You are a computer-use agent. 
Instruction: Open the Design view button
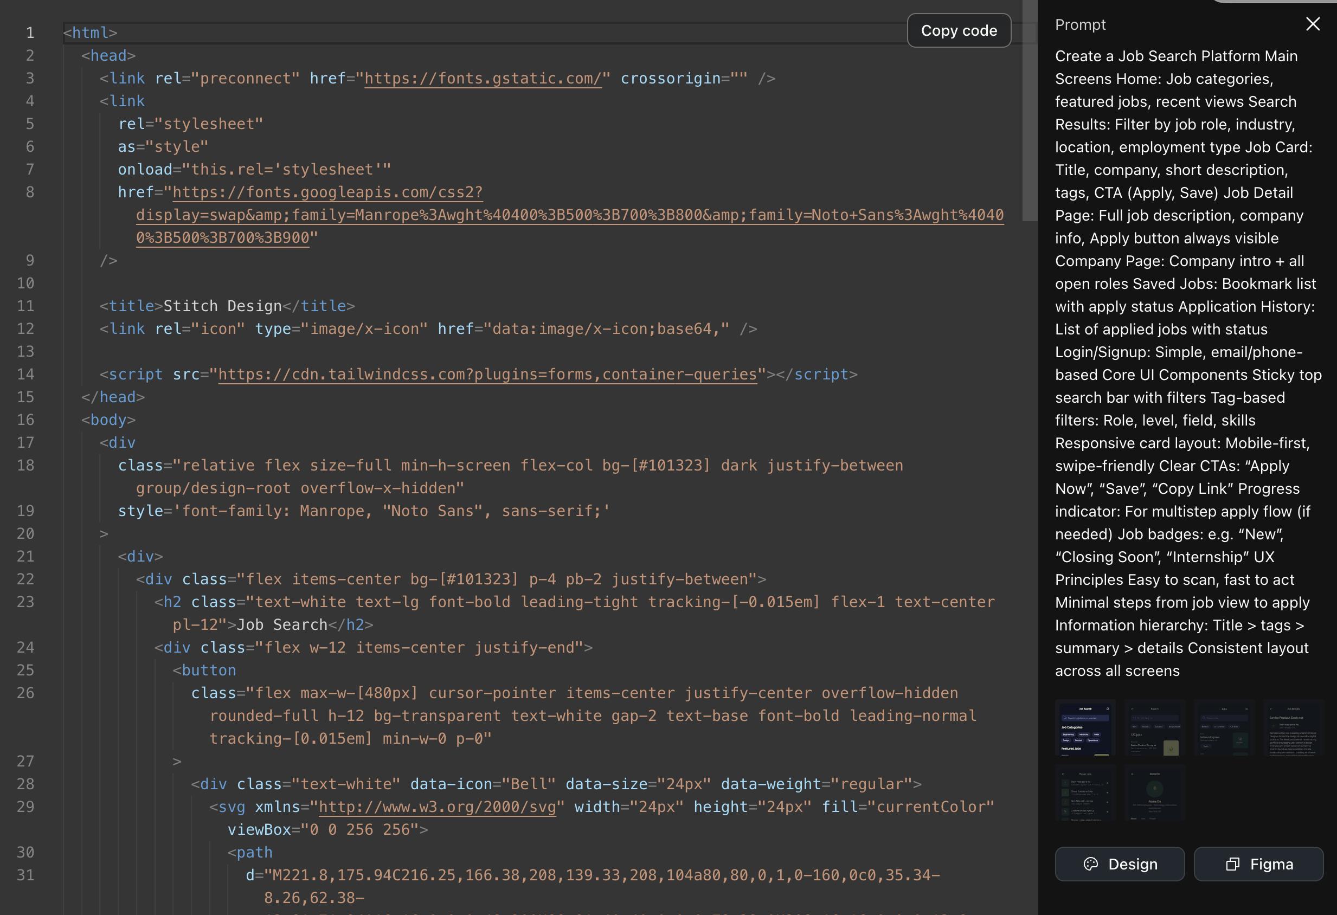(1120, 864)
